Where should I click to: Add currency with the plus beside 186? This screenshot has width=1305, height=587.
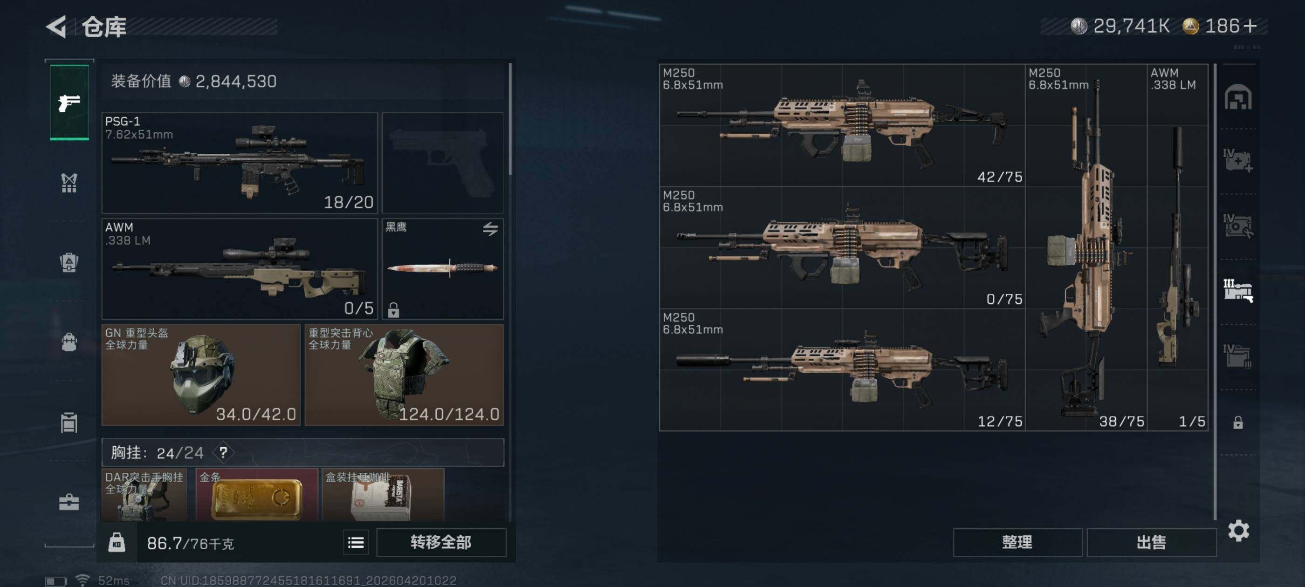(x=1250, y=26)
